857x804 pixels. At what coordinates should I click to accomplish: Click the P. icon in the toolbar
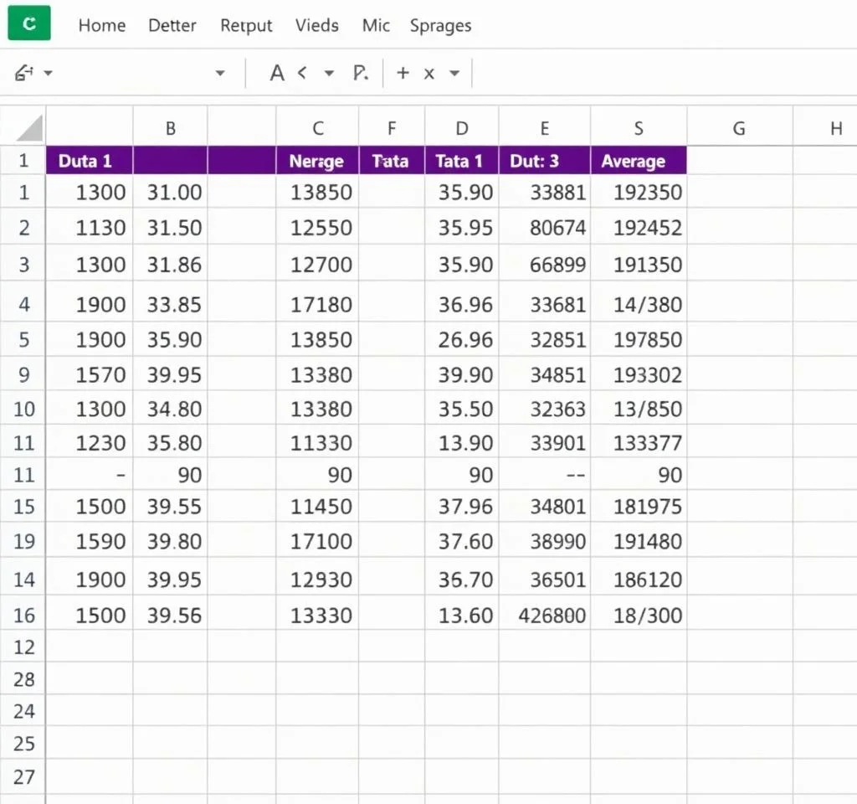[x=361, y=74]
